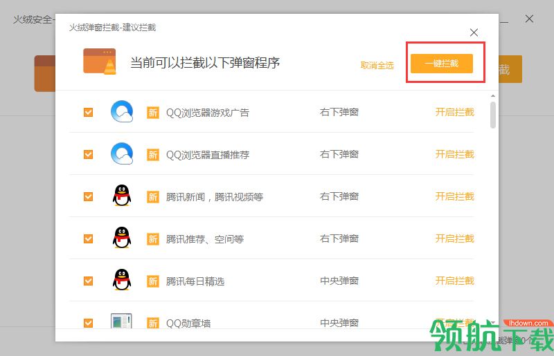Click 中央弹窗 on the 腾讯每日精选 row
The height and width of the screenshot is (356, 554).
(339, 281)
